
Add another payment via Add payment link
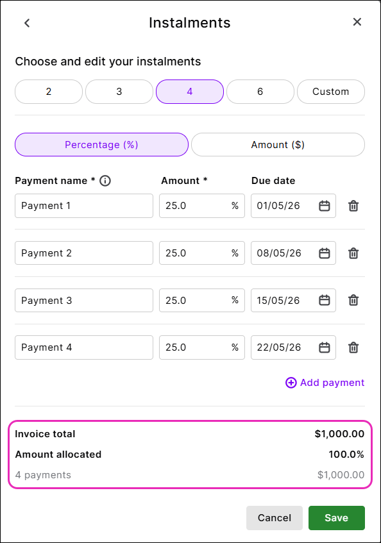[325, 383]
